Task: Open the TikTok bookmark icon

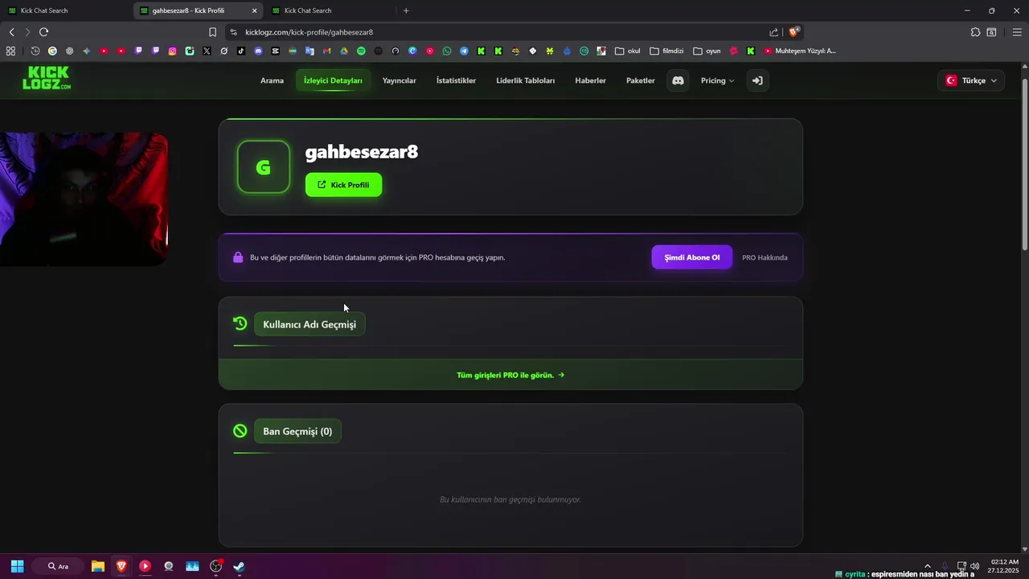Action: coord(241,51)
